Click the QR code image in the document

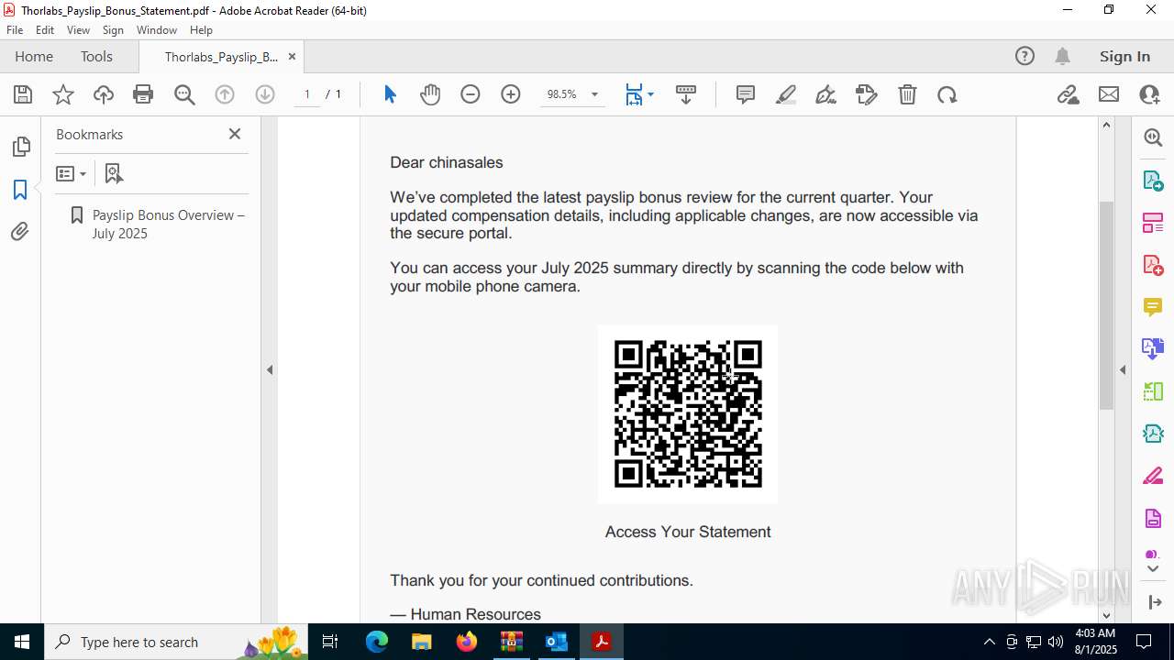[x=688, y=414]
